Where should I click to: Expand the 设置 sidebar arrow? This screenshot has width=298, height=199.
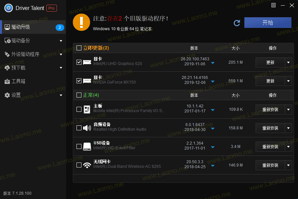(x=61, y=95)
